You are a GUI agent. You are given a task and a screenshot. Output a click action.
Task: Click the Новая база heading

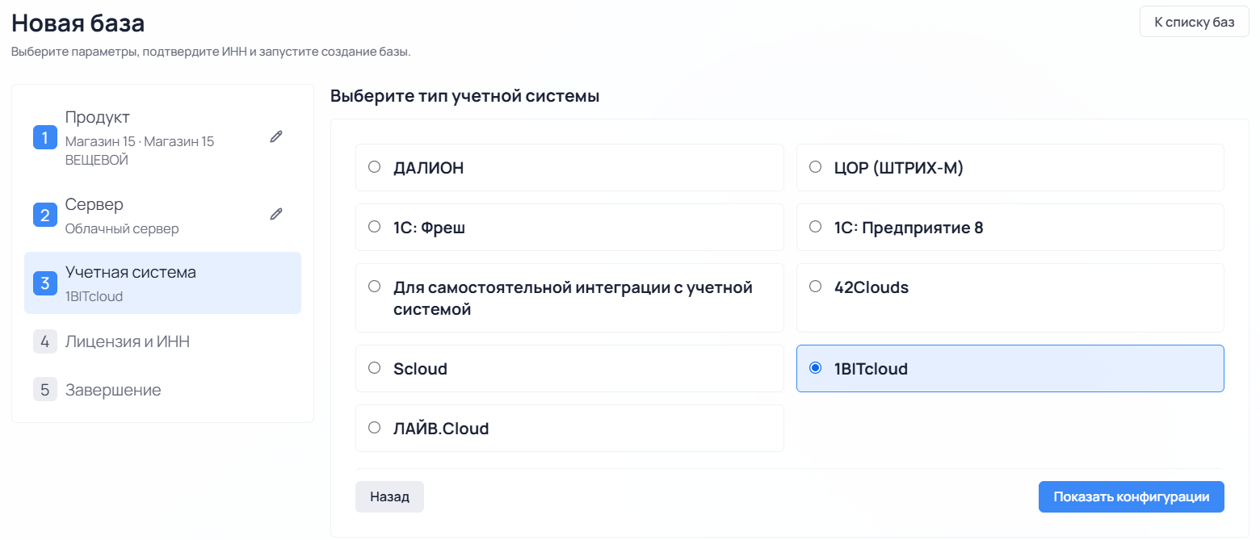[x=78, y=23]
